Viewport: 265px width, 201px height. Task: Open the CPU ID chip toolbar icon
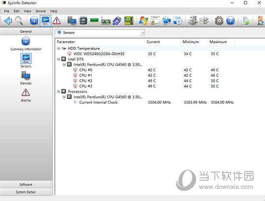83,21
